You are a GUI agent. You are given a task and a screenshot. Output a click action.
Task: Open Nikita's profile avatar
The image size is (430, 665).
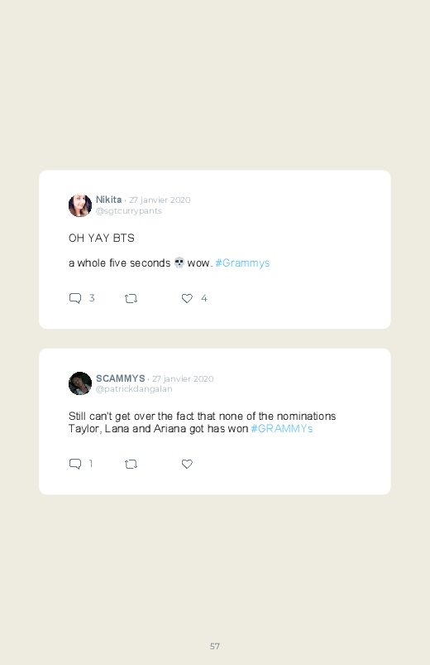tap(80, 205)
